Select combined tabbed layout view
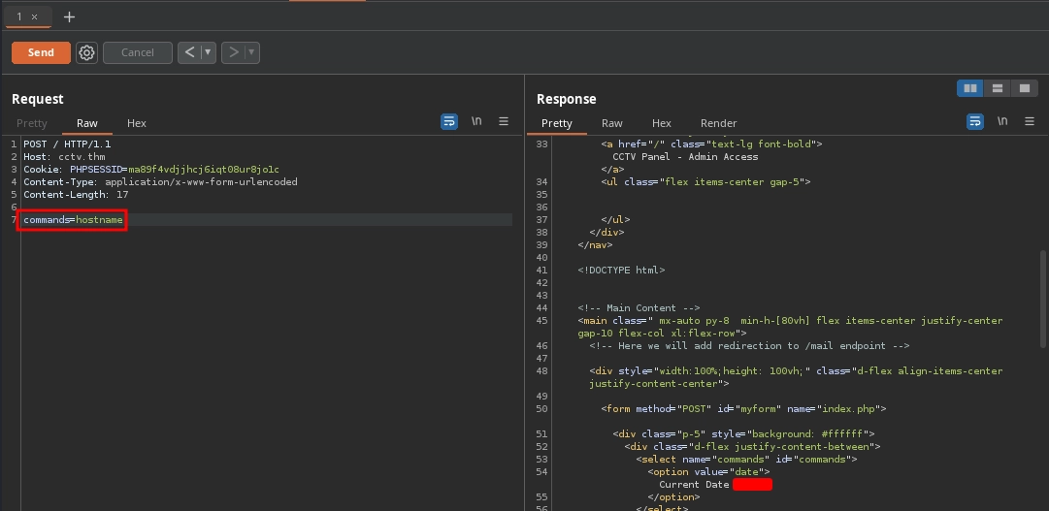The width and height of the screenshot is (1049, 511). click(x=1024, y=88)
